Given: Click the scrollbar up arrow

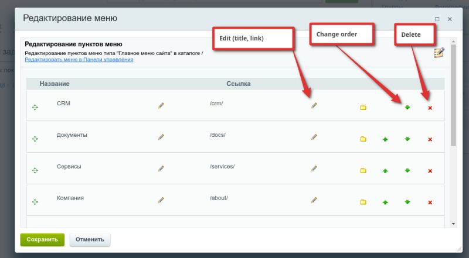Looking at the screenshot, I should click(x=453, y=42).
